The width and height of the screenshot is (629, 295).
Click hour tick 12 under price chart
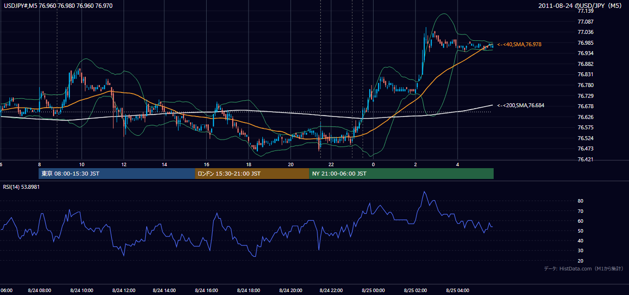coord(124,164)
